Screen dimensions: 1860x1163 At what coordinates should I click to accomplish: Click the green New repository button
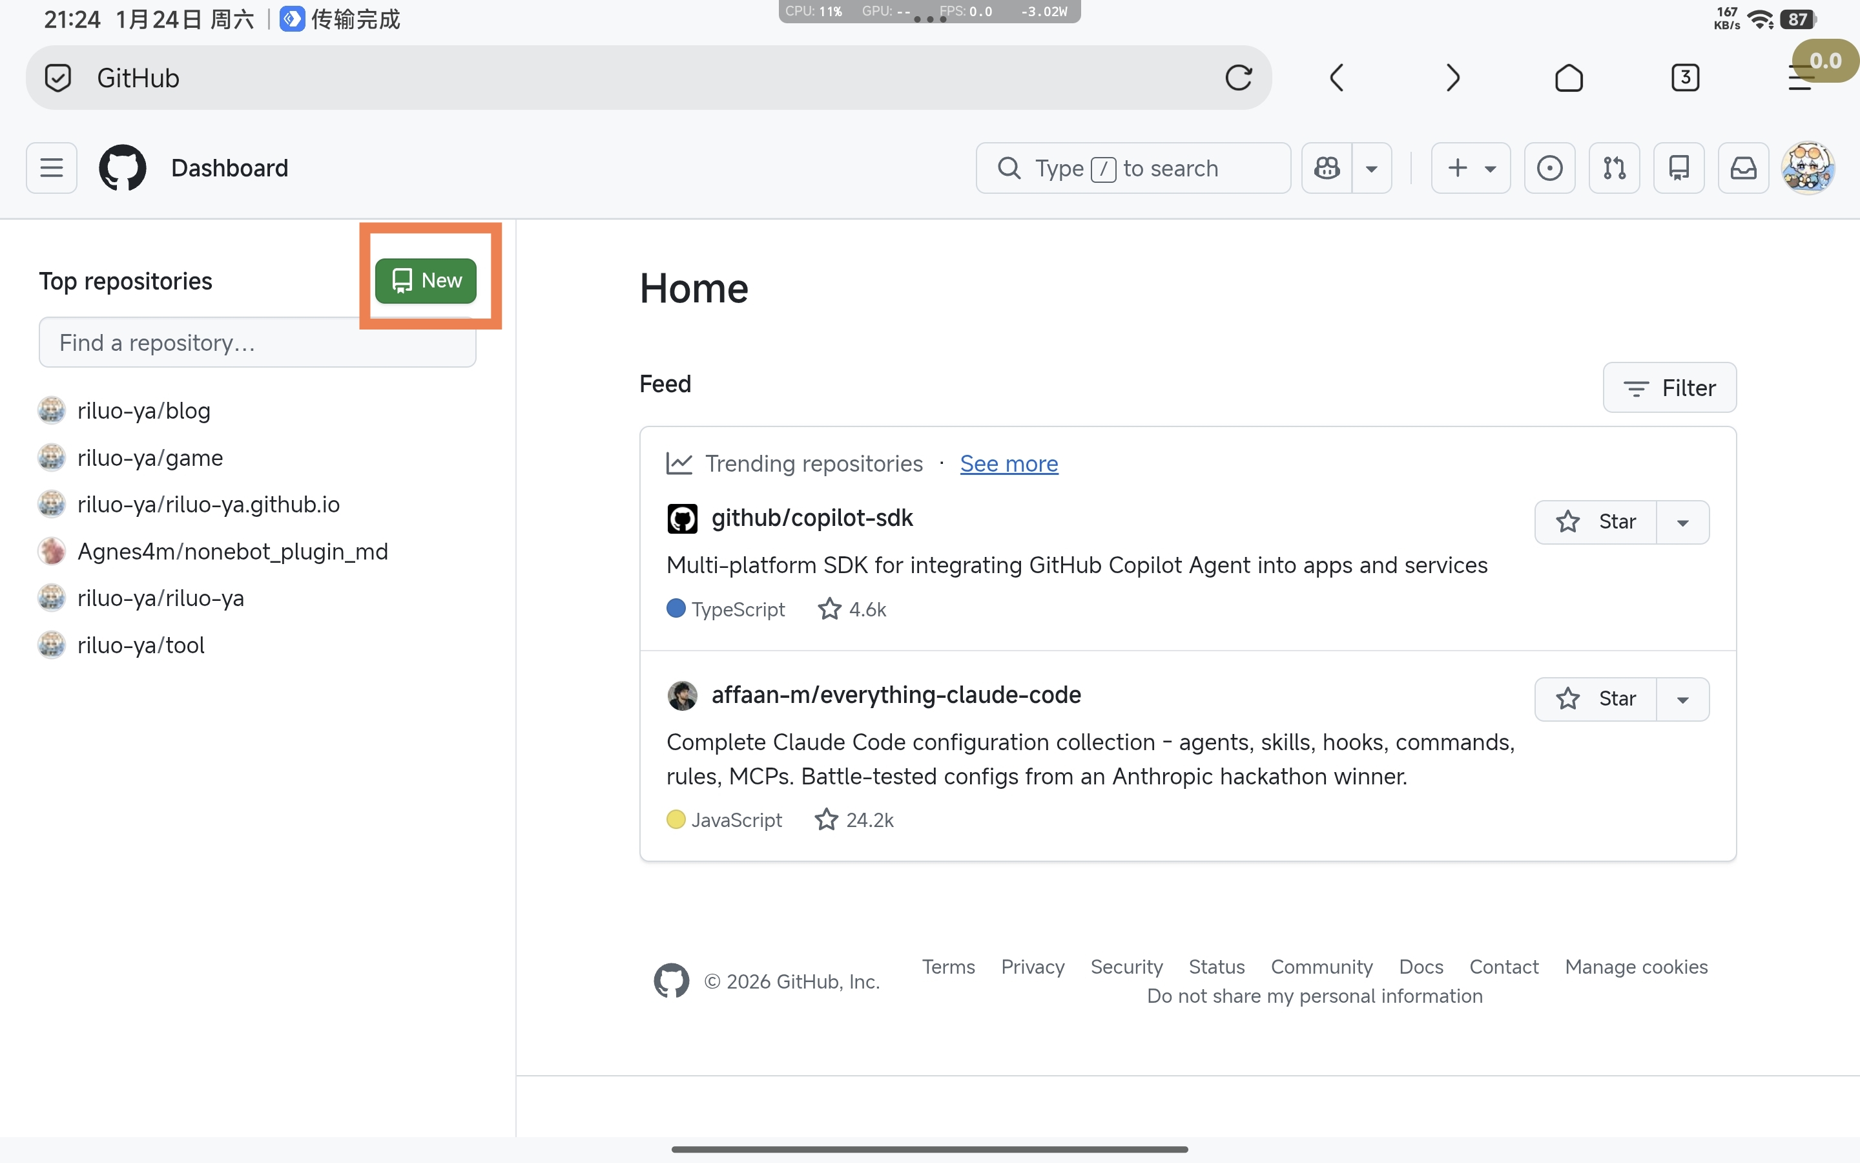tap(426, 280)
